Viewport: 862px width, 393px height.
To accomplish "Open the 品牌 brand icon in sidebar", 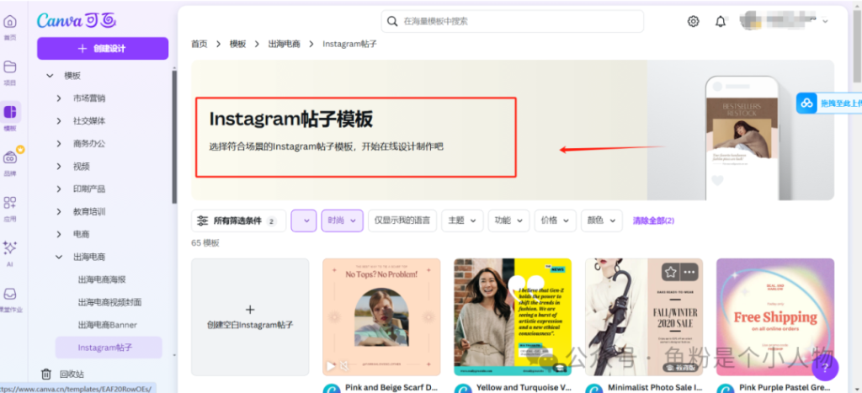I will [x=10, y=157].
